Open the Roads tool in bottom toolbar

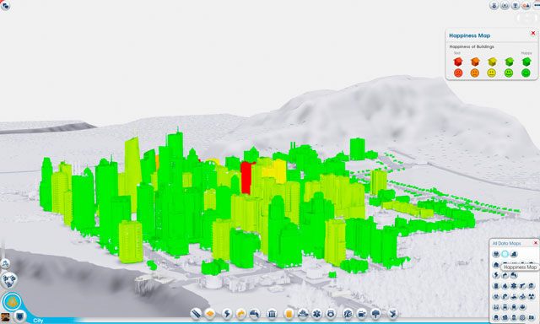pos(196,313)
